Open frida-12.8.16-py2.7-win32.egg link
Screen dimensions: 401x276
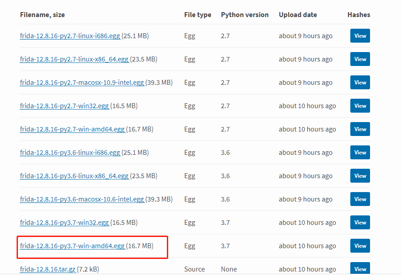click(x=64, y=106)
